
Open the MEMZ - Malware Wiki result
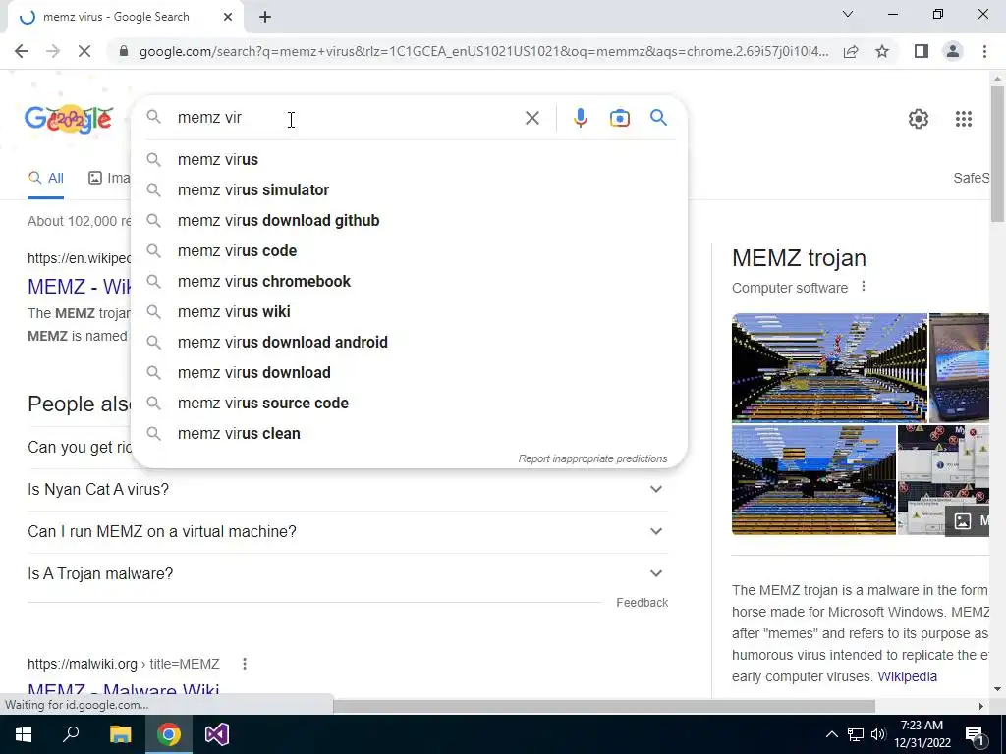coord(123,690)
